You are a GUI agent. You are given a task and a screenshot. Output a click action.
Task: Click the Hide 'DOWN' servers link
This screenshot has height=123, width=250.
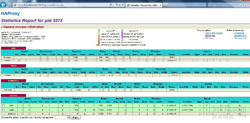click(x=214, y=33)
